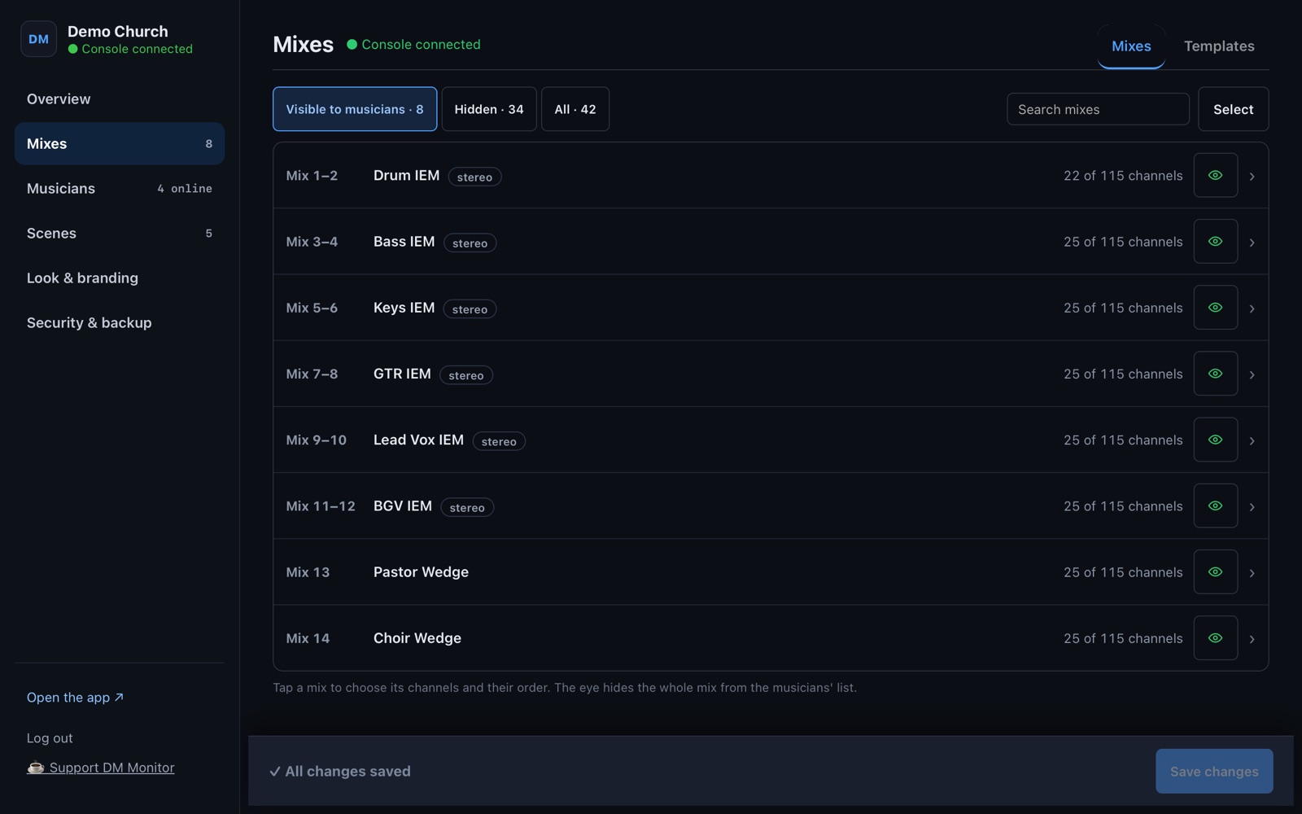Expand the BGV IEM chevron
Viewport: 1302px width, 814px height.
pos(1252,506)
